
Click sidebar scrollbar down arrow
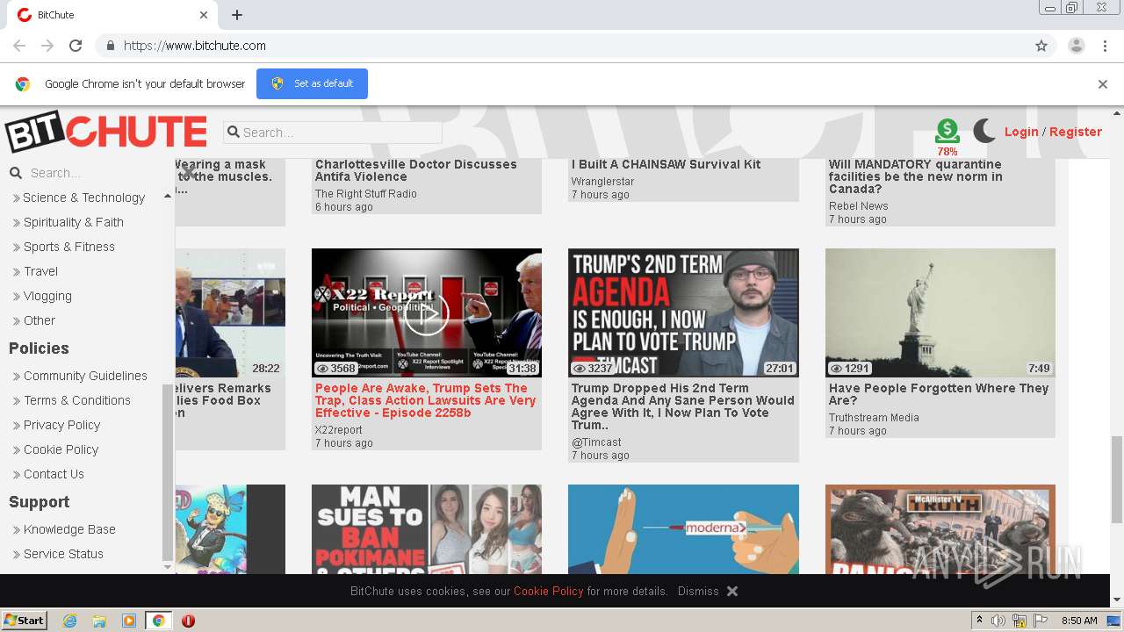point(168,567)
